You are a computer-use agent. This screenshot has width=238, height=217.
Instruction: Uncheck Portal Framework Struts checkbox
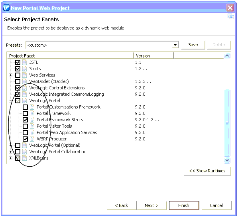(25, 120)
